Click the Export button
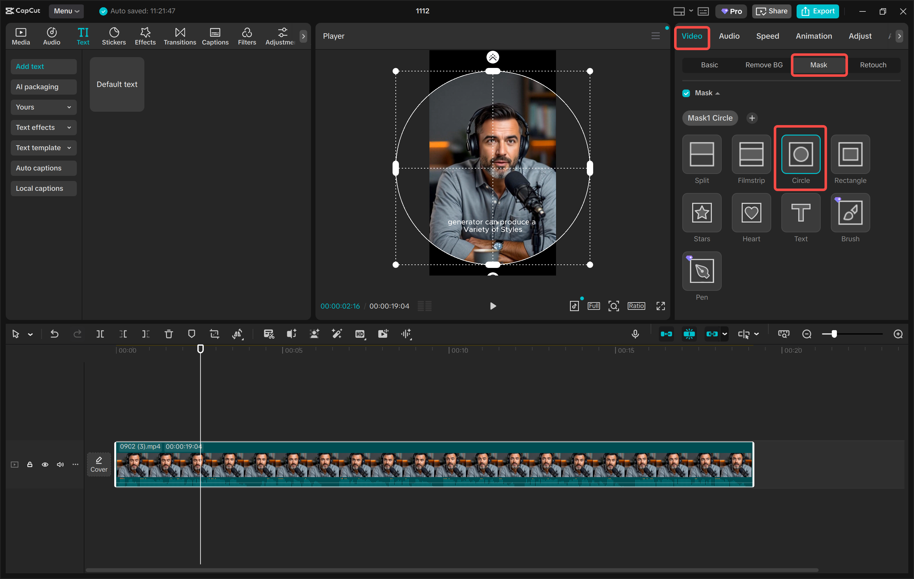The image size is (914, 579). click(x=818, y=11)
